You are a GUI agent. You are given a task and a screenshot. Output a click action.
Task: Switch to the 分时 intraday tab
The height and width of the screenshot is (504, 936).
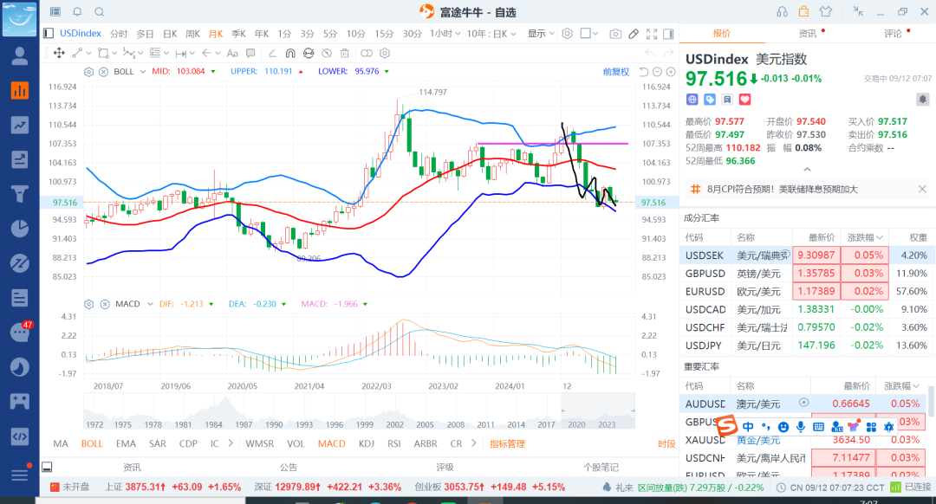[x=119, y=34]
